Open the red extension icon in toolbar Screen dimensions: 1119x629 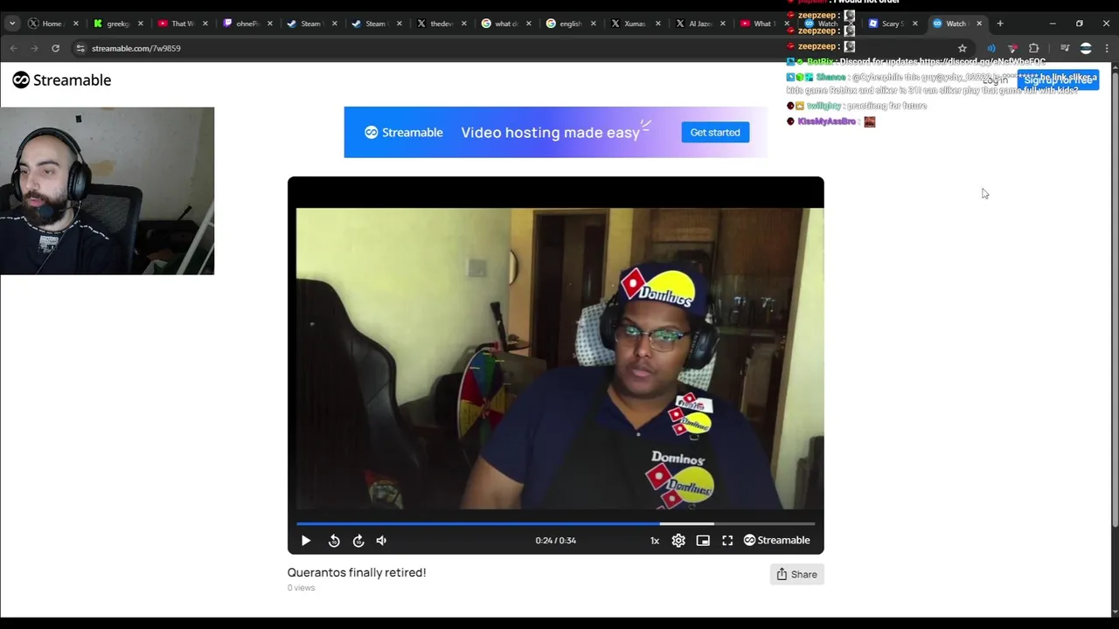point(1012,48)
